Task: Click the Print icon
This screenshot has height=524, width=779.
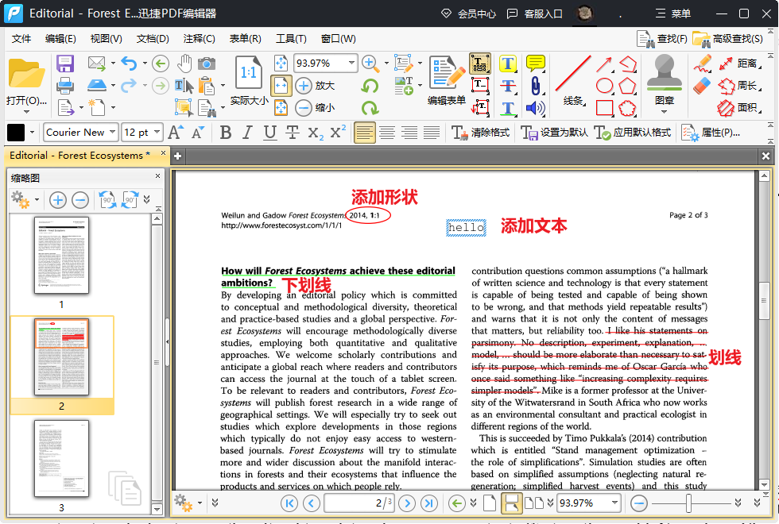Action: tap(65, 86)
